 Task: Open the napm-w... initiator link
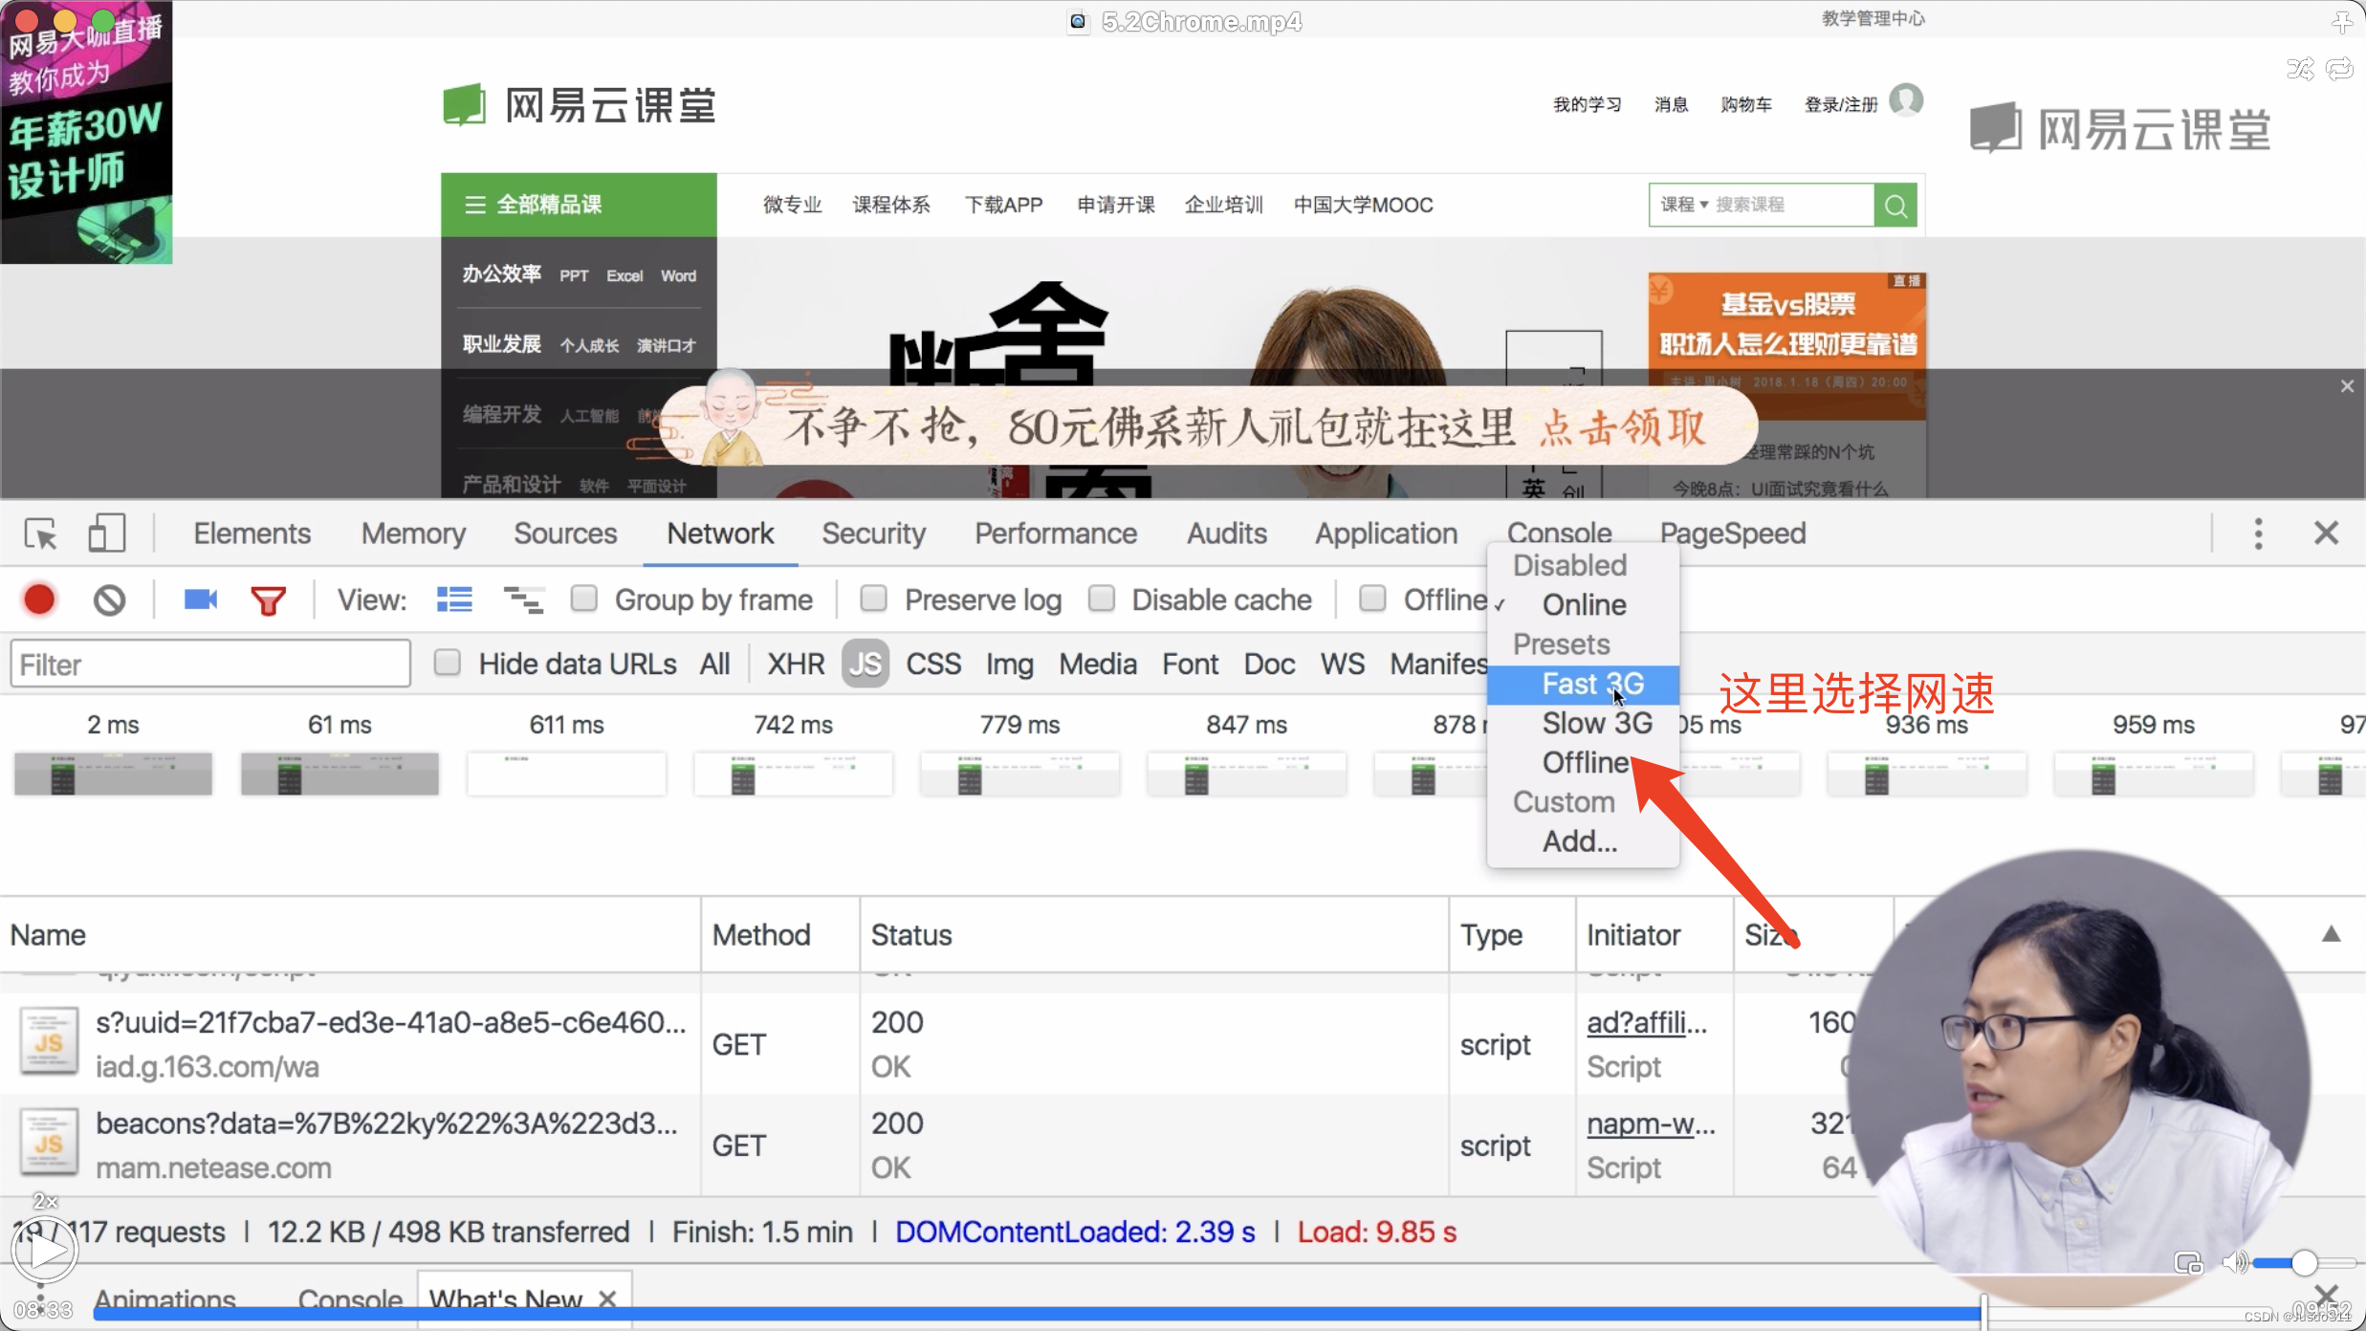click(x=1651, y=1124)
